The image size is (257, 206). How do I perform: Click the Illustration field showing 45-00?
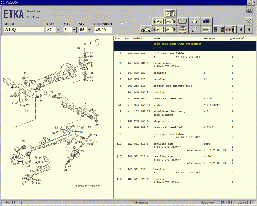point(103,30)
